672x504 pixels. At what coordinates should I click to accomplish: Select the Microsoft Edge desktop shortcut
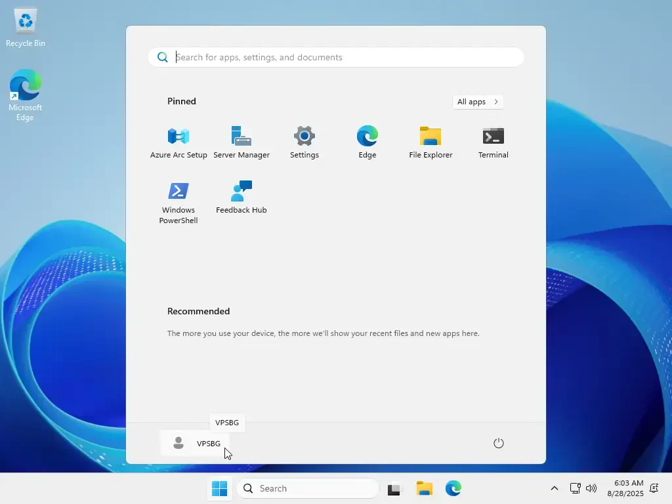tap(26, 95)
